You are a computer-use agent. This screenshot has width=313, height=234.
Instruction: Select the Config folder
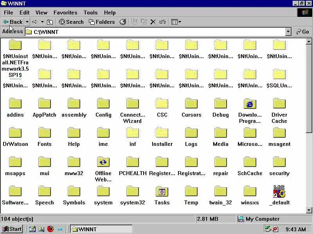pyautogui.click(x=103, y=108)
